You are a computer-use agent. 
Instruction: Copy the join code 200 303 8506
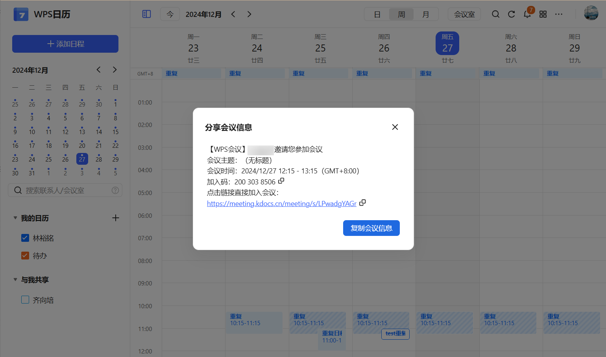pyautogui.click(x=281, y=181)
